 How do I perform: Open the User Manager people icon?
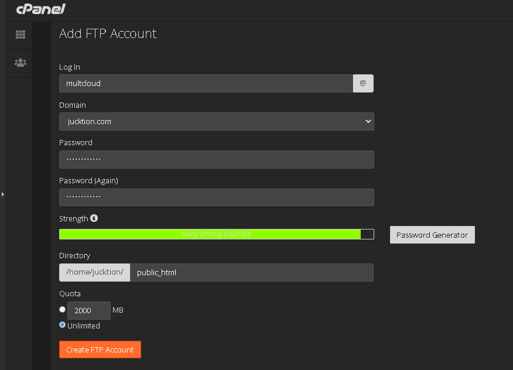[x=20, y=63]
